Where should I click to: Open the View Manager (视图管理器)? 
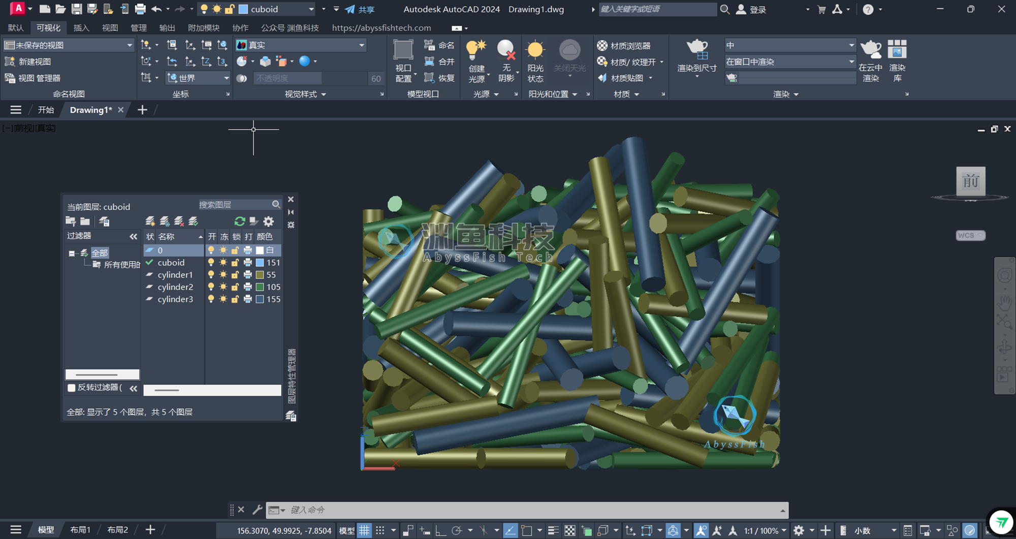click(x=33, y=78)
